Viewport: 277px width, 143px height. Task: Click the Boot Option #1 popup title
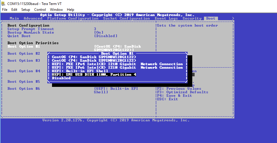point(117,54)
